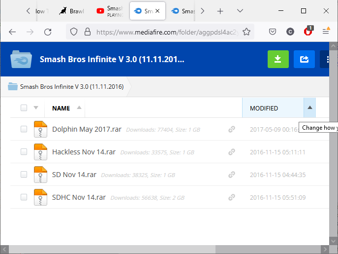Click the round C extension icon

pyautogui.click(x=290, y=32)
